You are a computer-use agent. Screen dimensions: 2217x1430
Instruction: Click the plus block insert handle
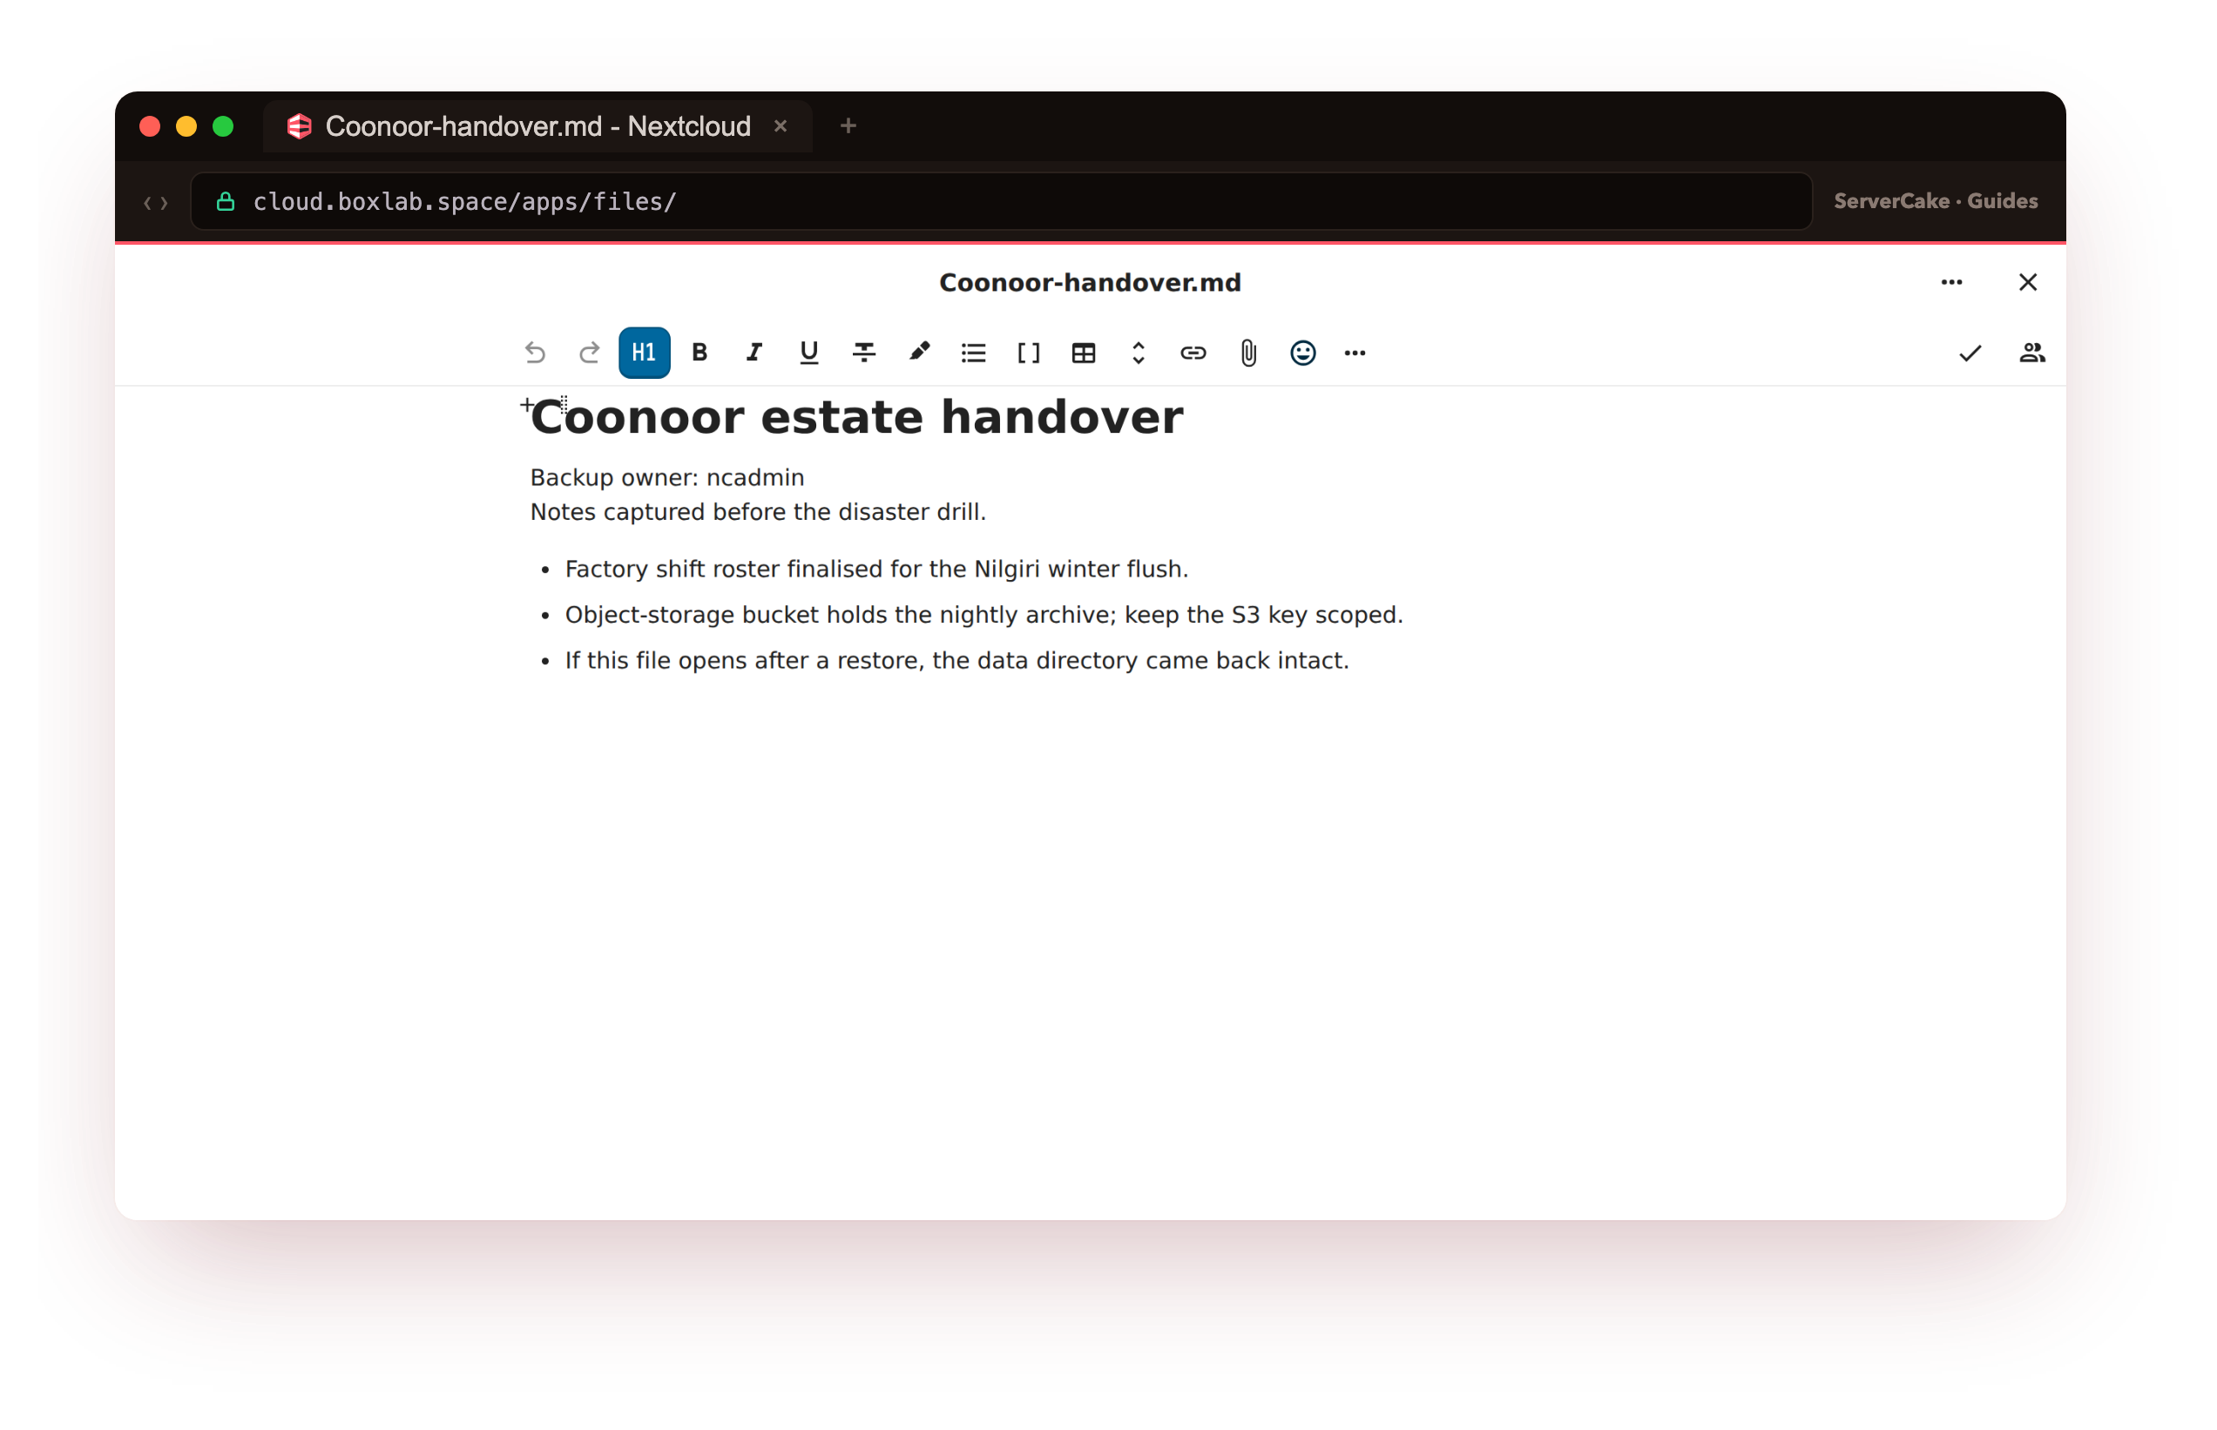tap(527, 405)
